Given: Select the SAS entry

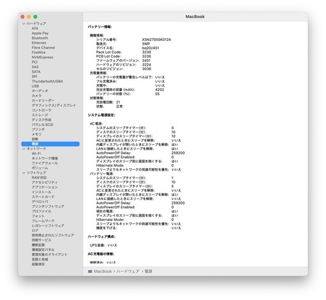Looking at the screenshot, I should click(x=35, y=67).
